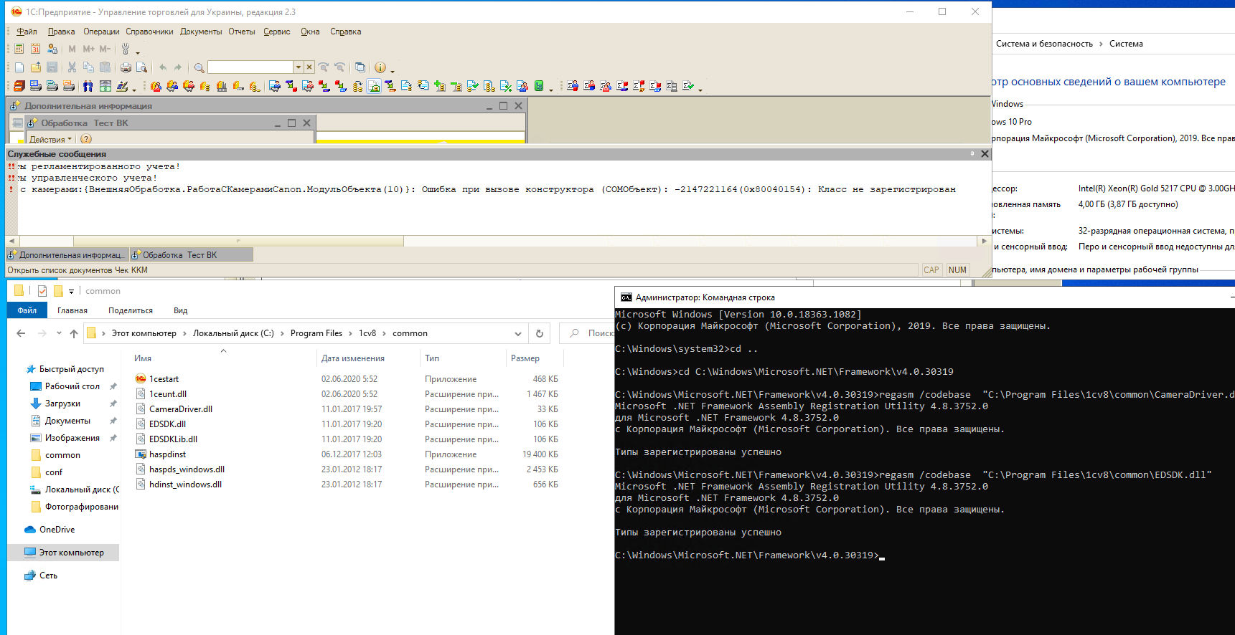Image resolution: width=1235 pixels, height=635 pixels.
Task: Open Загрузки in the Explorer sidebar
Action: pos(62,404)
